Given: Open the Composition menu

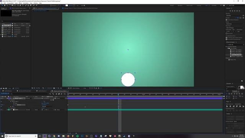Looking at the screenshot, I should click(x=10, y=3).
